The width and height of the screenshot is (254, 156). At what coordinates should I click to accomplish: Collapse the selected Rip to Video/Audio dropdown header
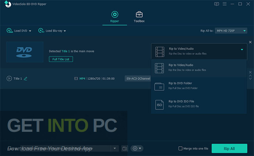[199, 51]
